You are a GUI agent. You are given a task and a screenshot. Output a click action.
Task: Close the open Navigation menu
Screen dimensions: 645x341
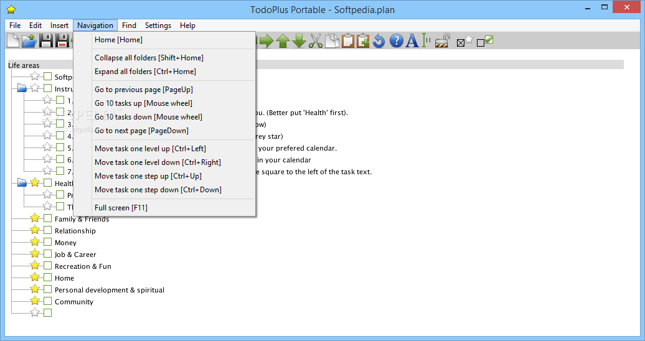click(95, 25)
